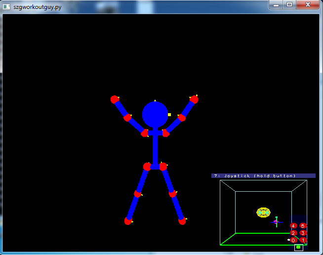323x255 pixels.
Task: Select the small yellow square beside head
Action: 169,115
